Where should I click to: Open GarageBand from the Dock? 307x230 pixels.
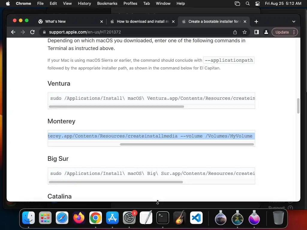tap(180, 218)
